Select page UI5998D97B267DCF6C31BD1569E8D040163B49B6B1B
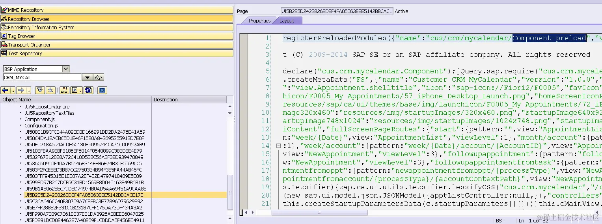Screen dimensions: 602x224 coord(84,182)
